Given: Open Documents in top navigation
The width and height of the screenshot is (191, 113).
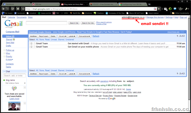Looking at the screenshot, I should [x=21, y=17].
